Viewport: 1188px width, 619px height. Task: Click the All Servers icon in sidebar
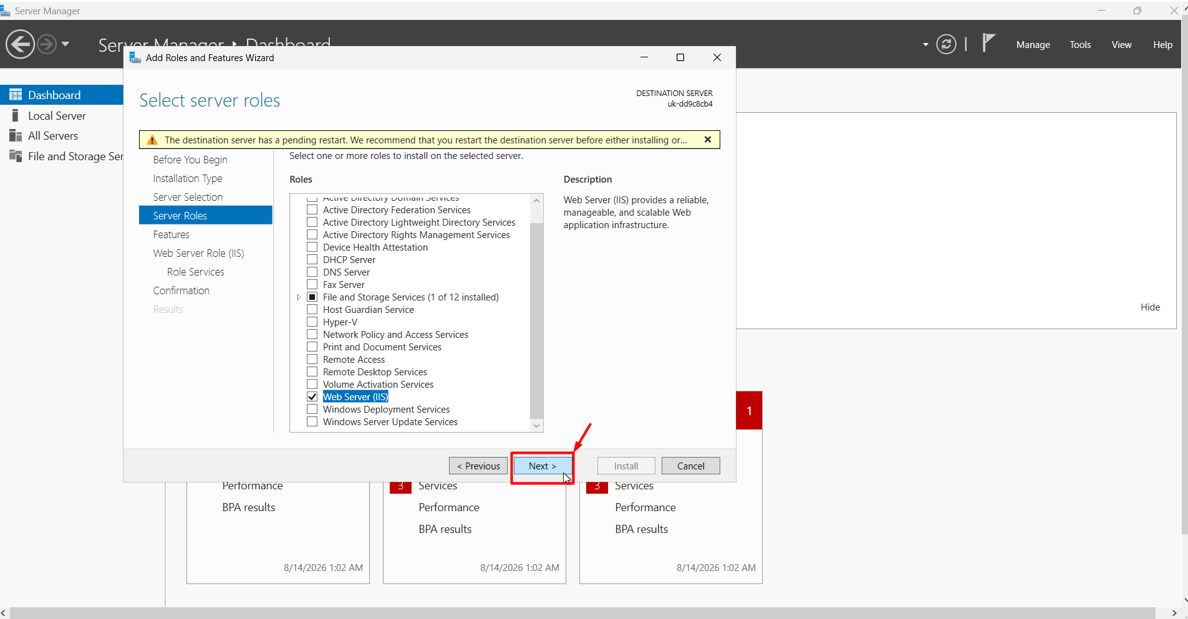click(16, 135)
